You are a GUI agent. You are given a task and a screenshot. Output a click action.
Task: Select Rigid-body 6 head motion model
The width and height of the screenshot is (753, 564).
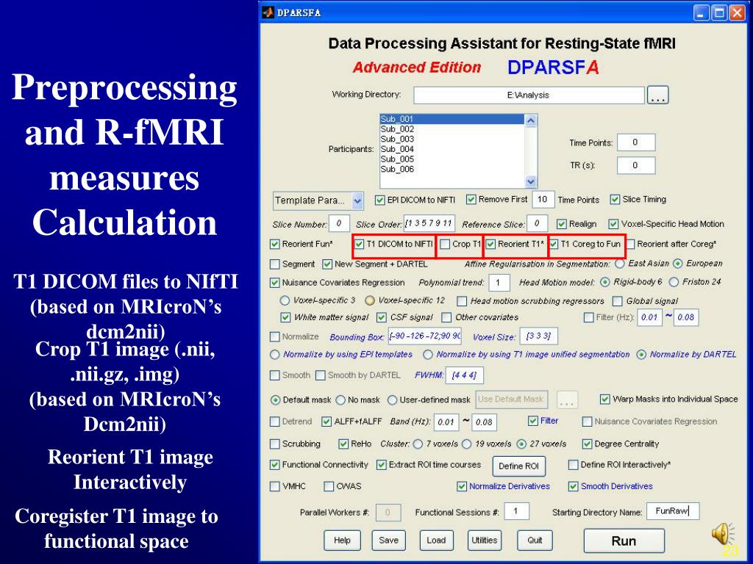point(605,282)
